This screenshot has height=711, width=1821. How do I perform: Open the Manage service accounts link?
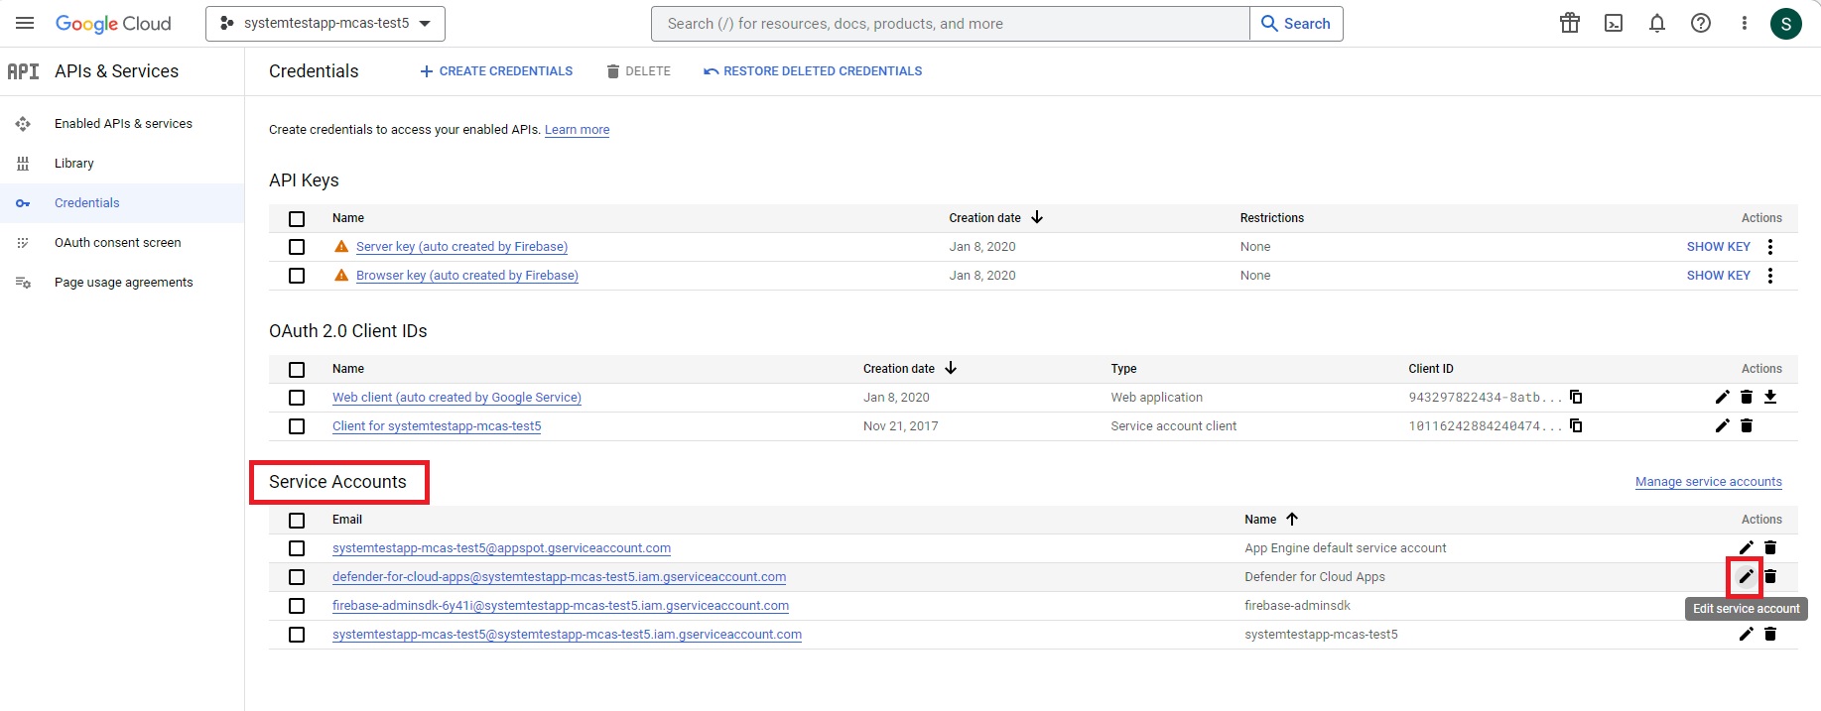coord(1708,482)
